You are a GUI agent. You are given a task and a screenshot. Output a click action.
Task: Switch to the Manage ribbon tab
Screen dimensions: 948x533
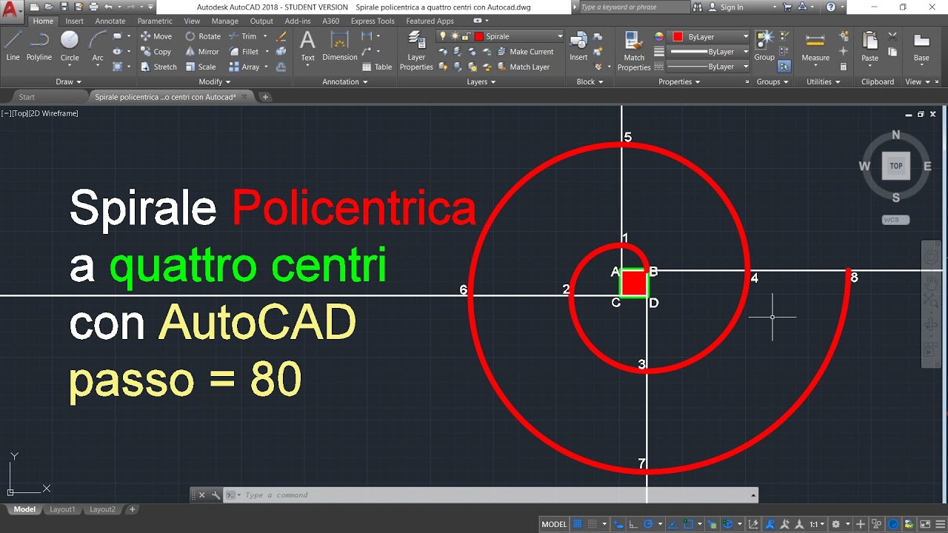pyautogui.click(x=225, y=21)
